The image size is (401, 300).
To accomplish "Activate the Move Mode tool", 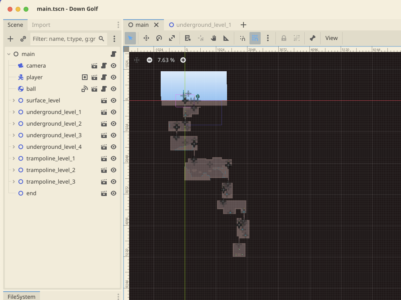I will [146, 38].
